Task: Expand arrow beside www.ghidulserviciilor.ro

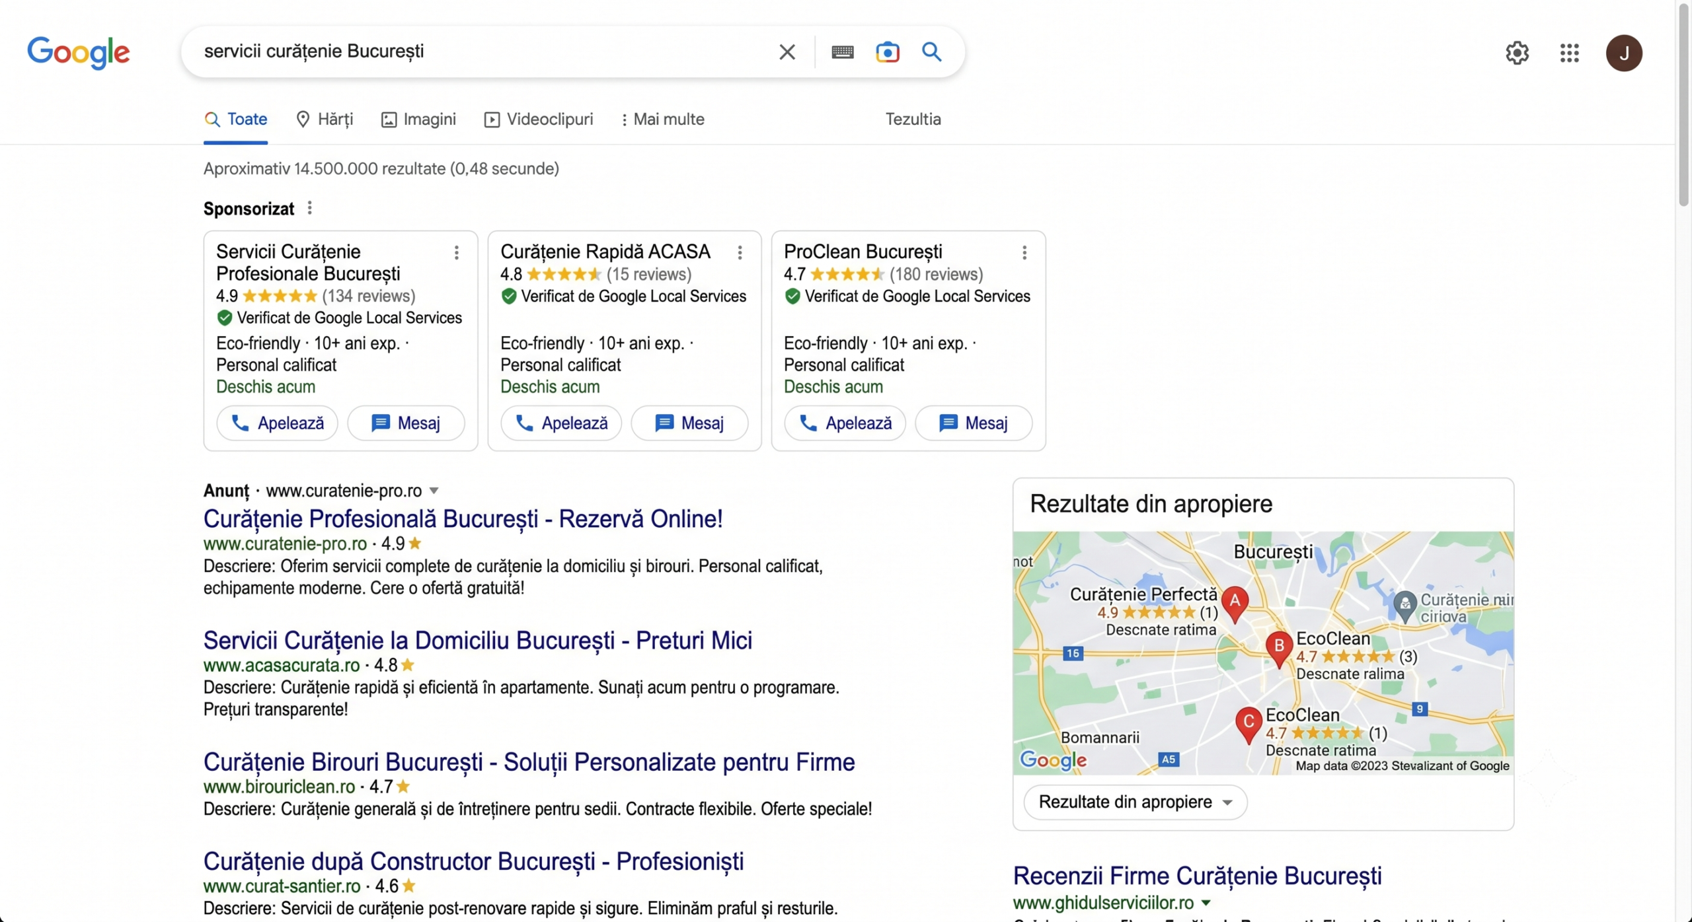Action: (1206, 903)
